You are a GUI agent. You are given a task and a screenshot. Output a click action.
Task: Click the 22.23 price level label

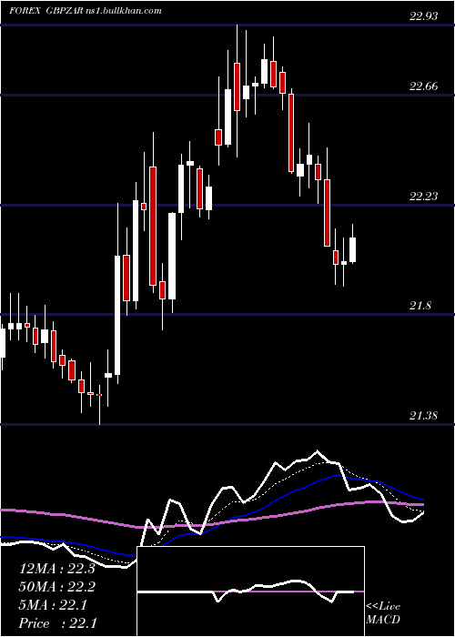423,197
